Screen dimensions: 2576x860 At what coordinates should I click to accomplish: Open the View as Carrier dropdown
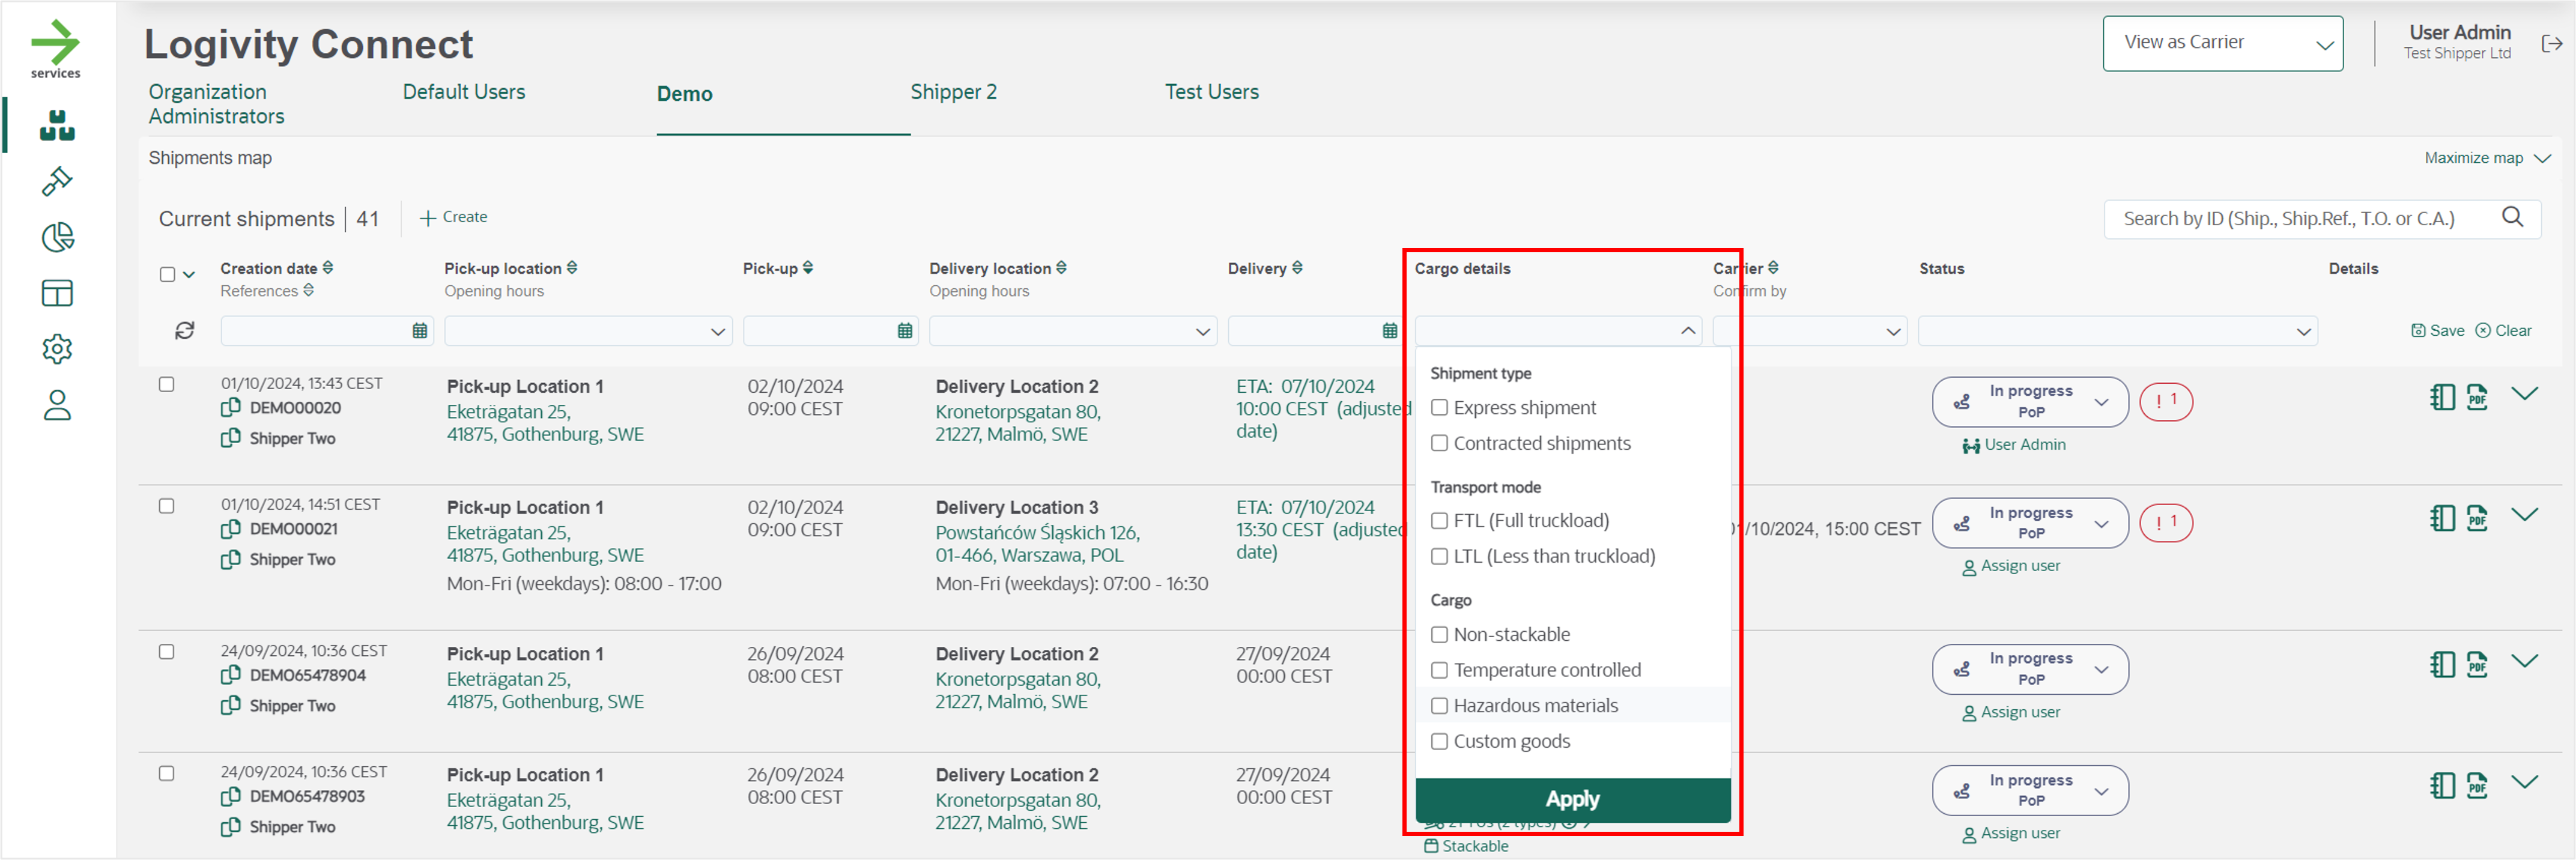point(2222,43)
